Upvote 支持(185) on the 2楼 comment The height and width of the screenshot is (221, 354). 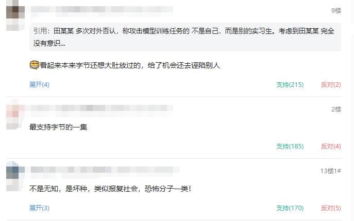(x=290, y=146)
